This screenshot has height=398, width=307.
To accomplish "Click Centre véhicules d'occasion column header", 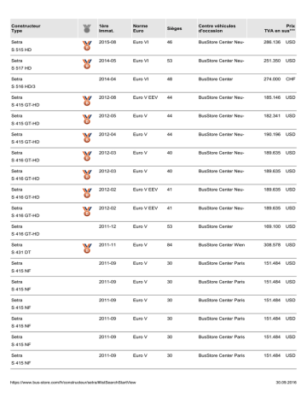I will pyautogui.click(x=217, y=28).
